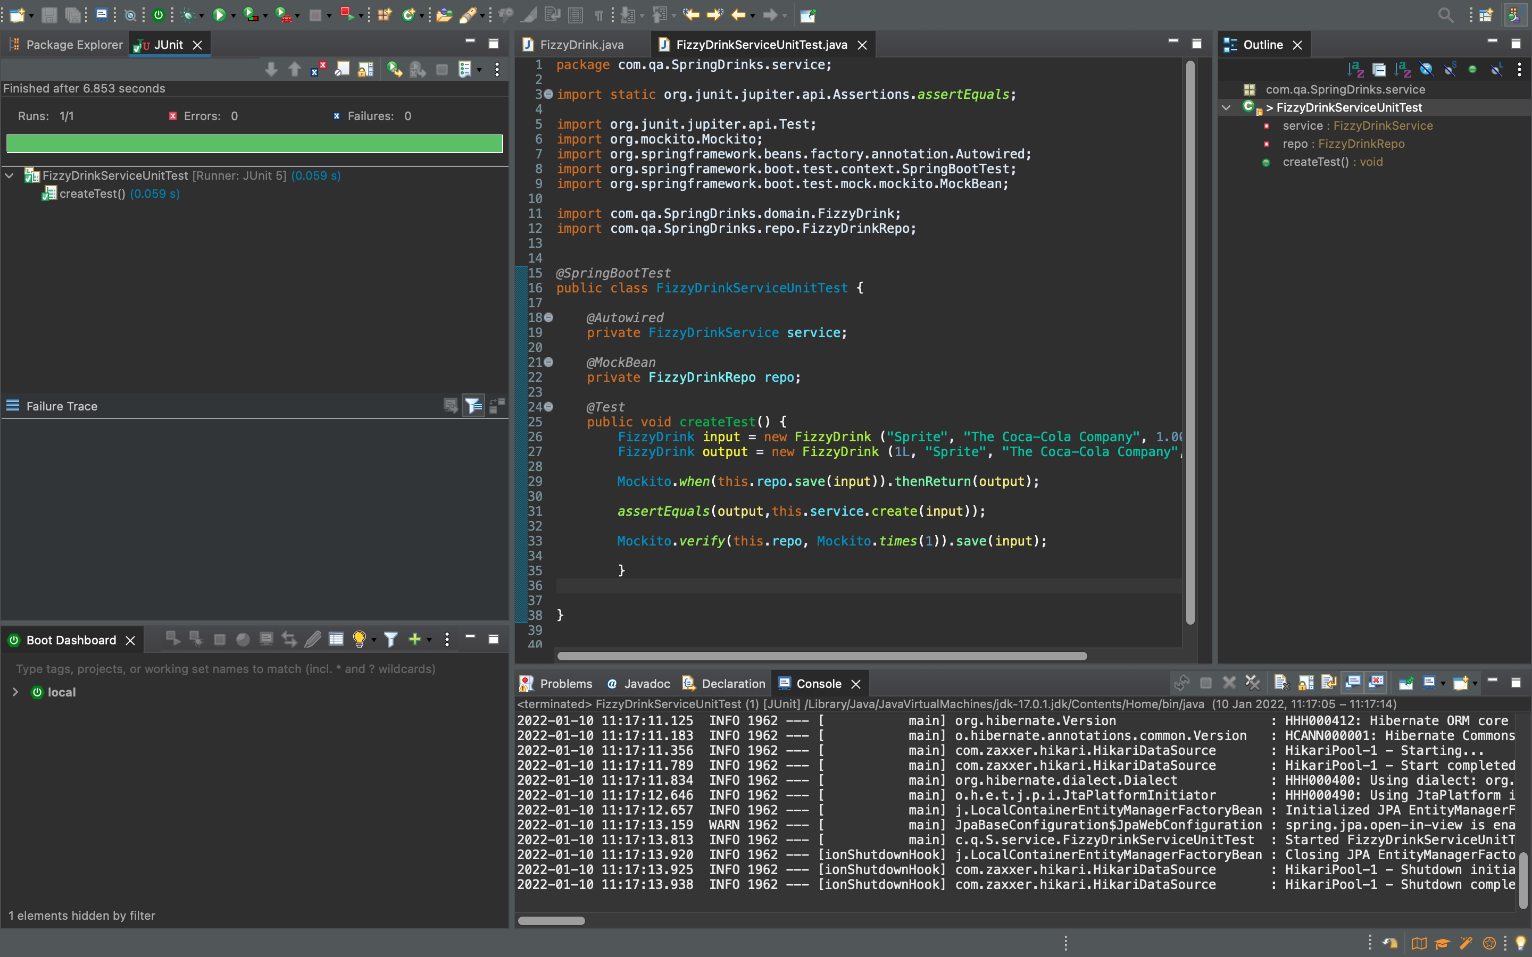Viewport: 1532px width, 957px height.
Task: Rerun the JUnit test
Action: tap(394, 70)
